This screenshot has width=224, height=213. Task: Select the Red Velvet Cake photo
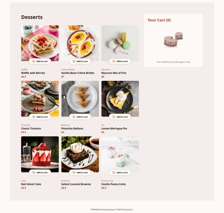(40, 155)
